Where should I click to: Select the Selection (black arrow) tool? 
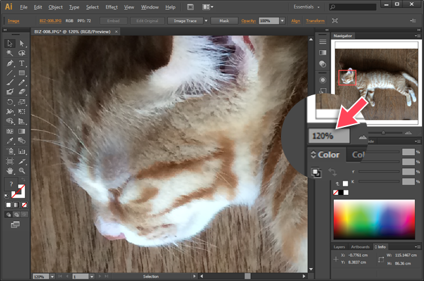10,44
